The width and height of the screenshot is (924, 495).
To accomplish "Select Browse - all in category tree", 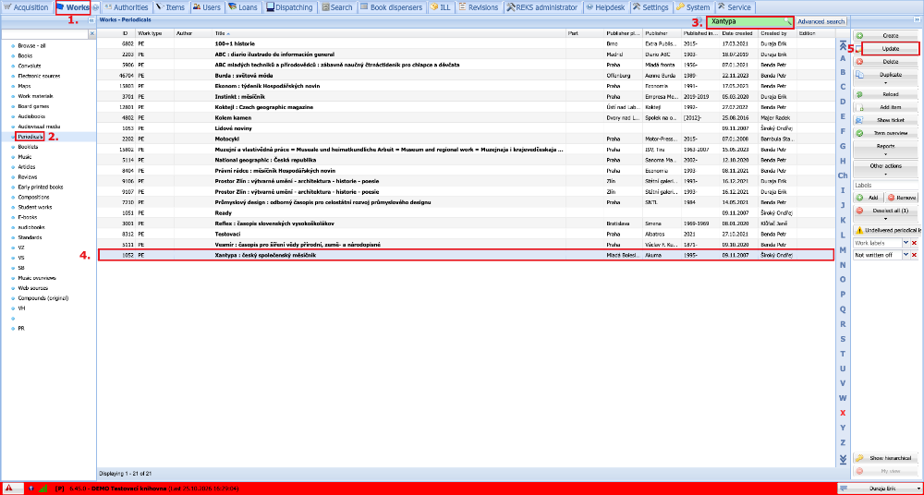I will (31, 45).
